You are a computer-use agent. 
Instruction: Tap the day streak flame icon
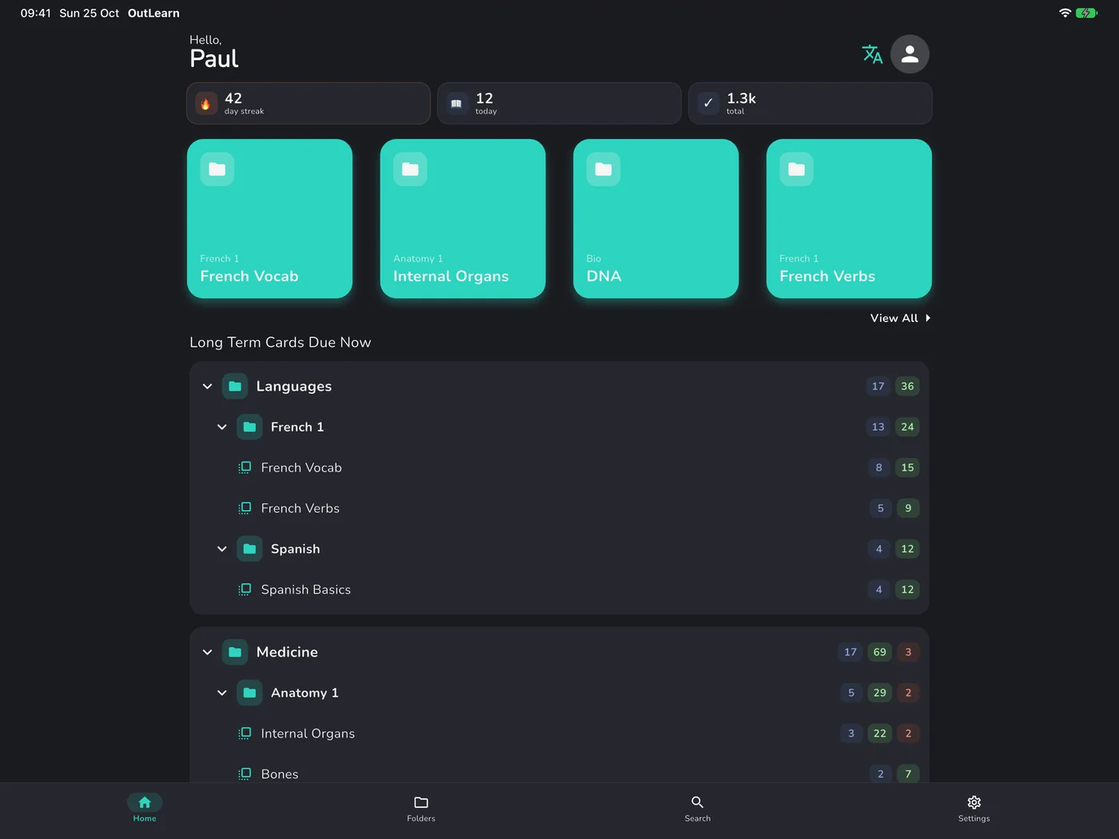[206, 104]
